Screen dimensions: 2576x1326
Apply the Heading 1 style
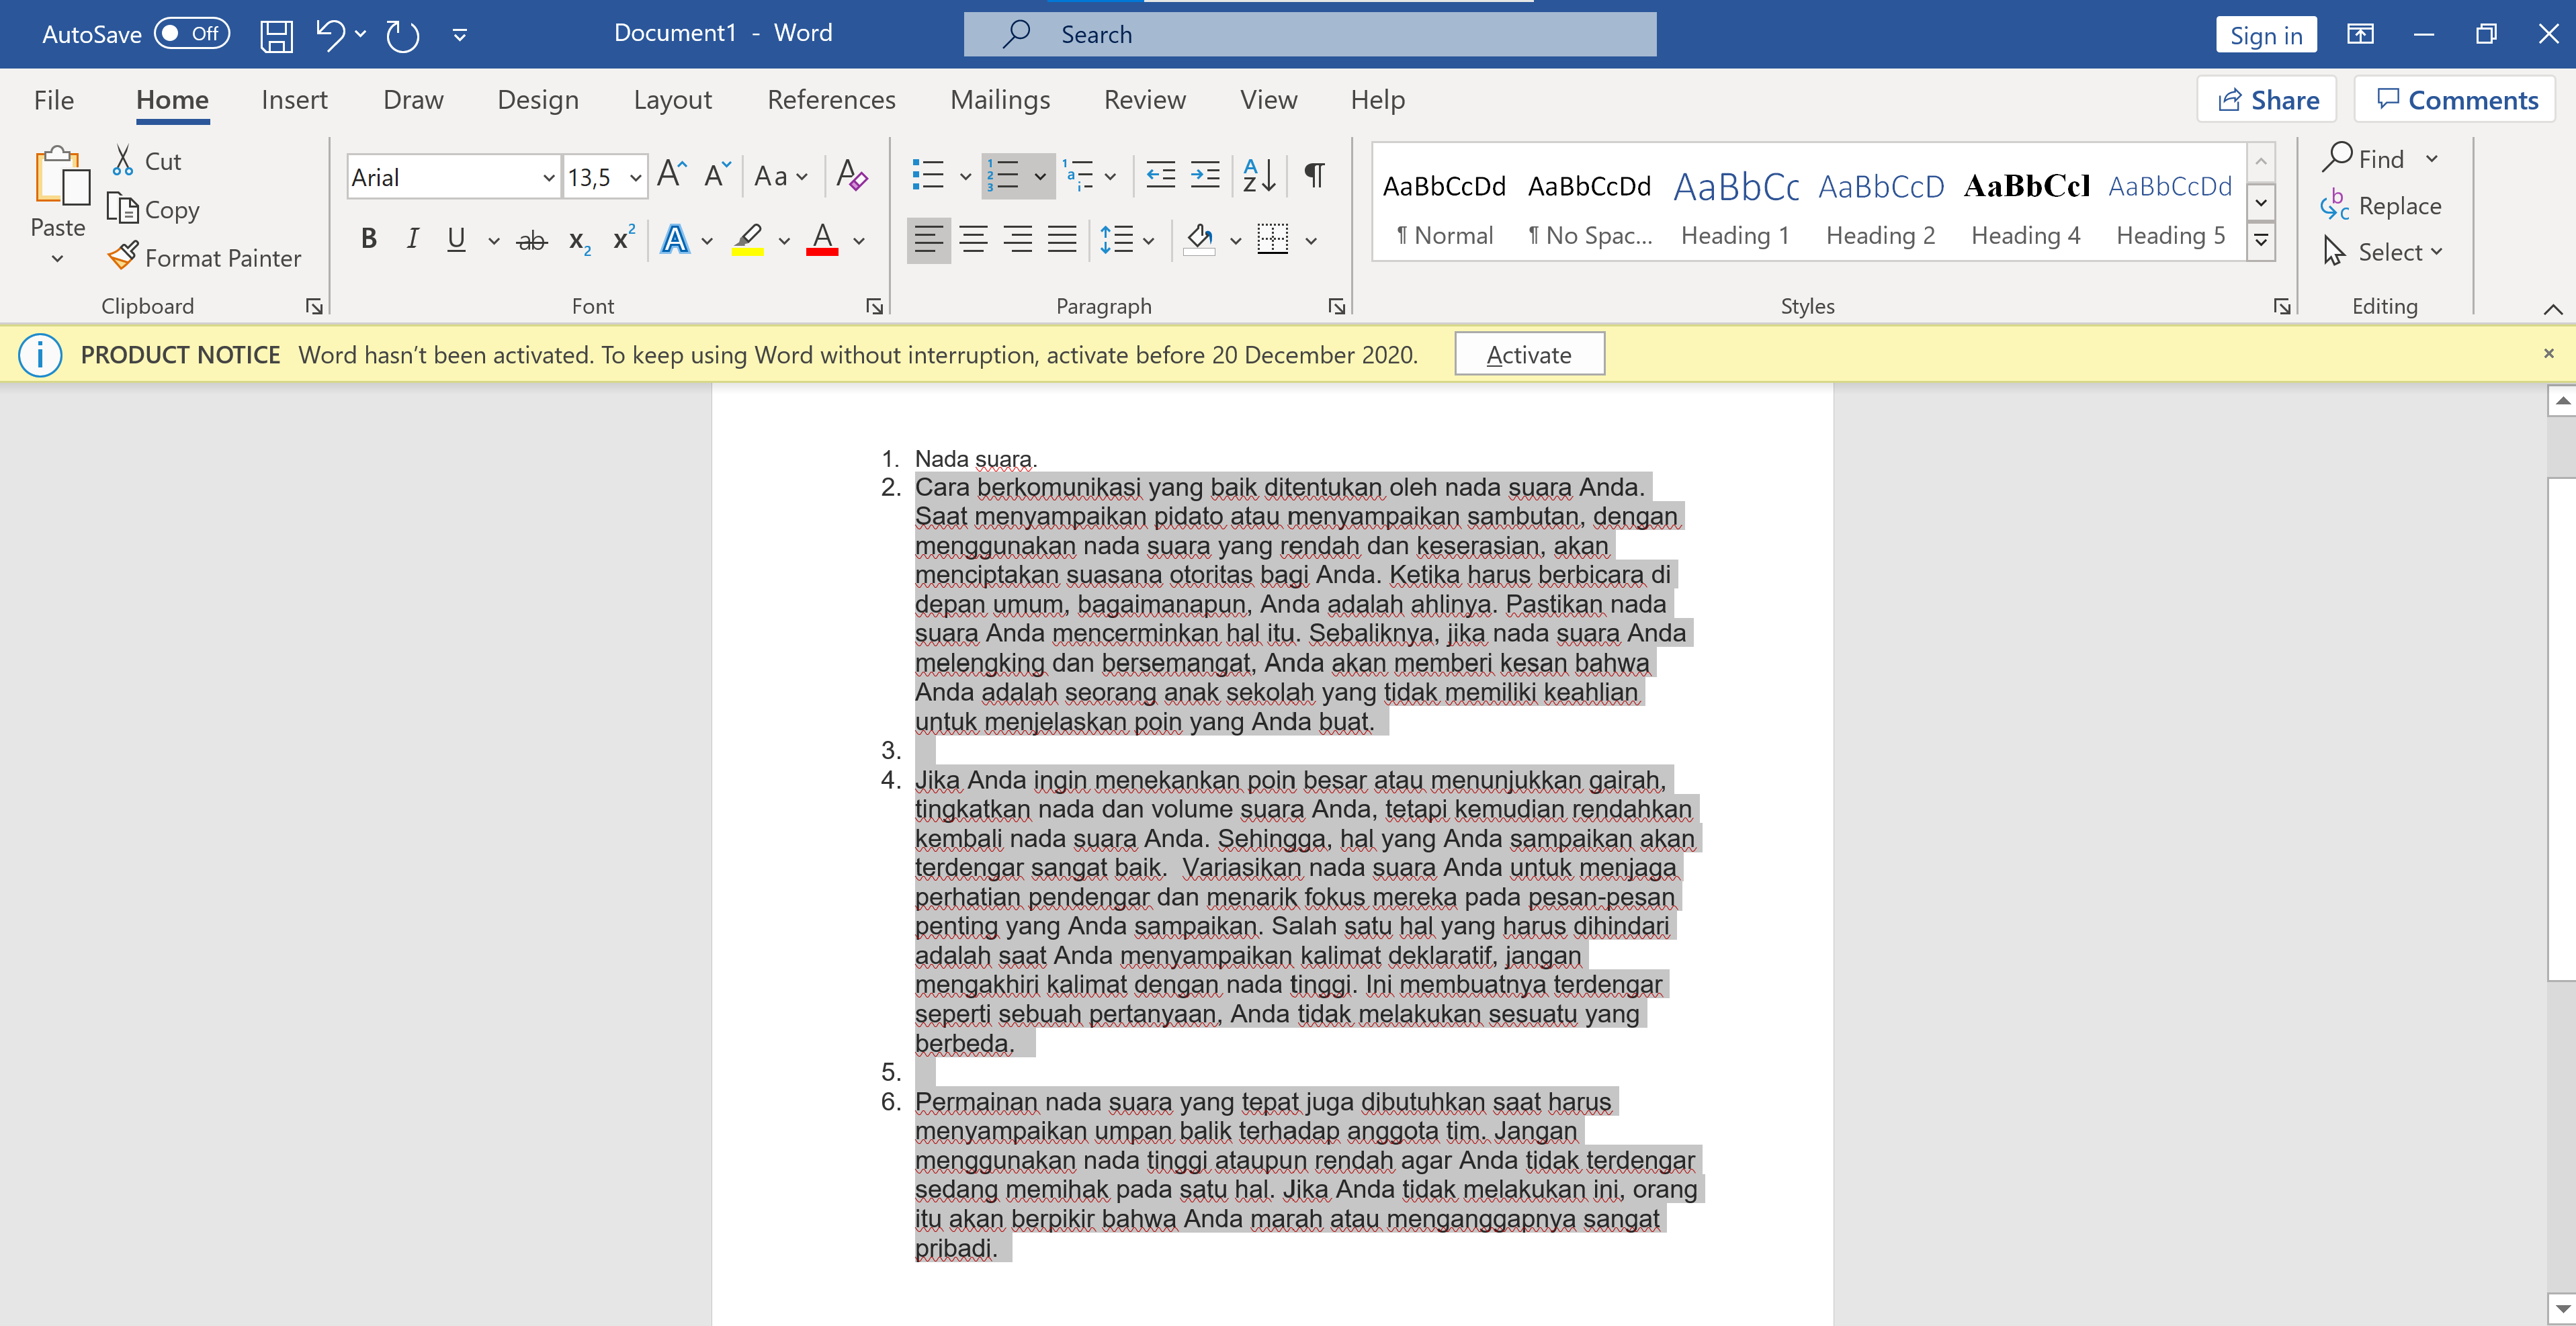[1736, 208]
